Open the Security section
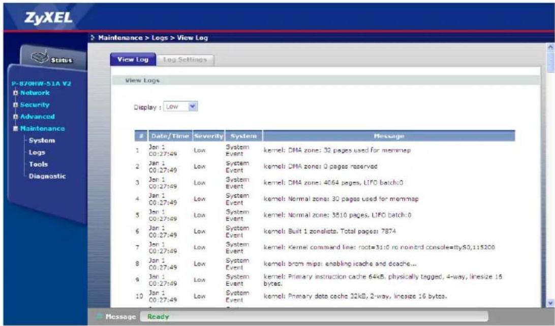The height and width of the screenshot is (326, 555). (35, 105)
